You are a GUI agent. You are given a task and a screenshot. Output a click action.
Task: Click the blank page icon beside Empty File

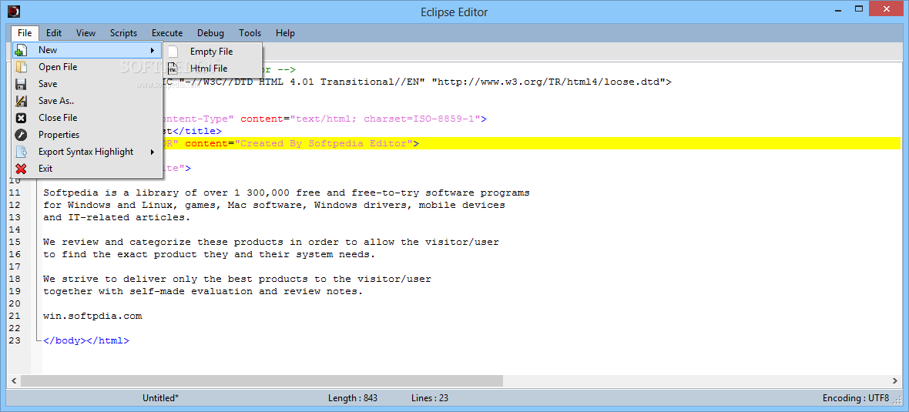tap(173, 52)
